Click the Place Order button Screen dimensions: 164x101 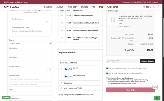pos(130,90)
